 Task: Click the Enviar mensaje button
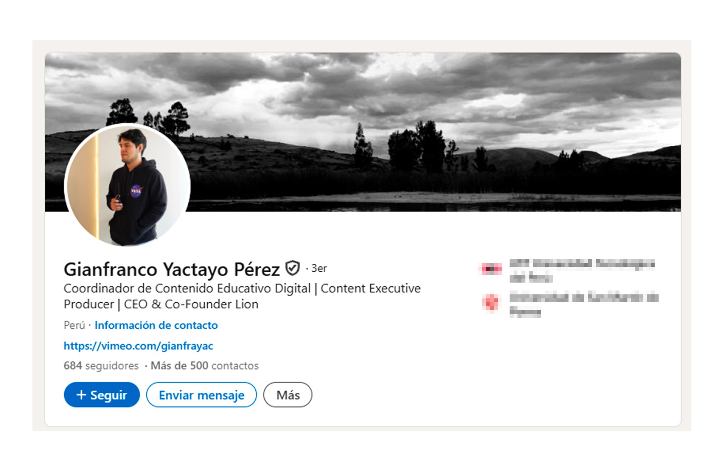pyautogui.click(x=201, y=395)
